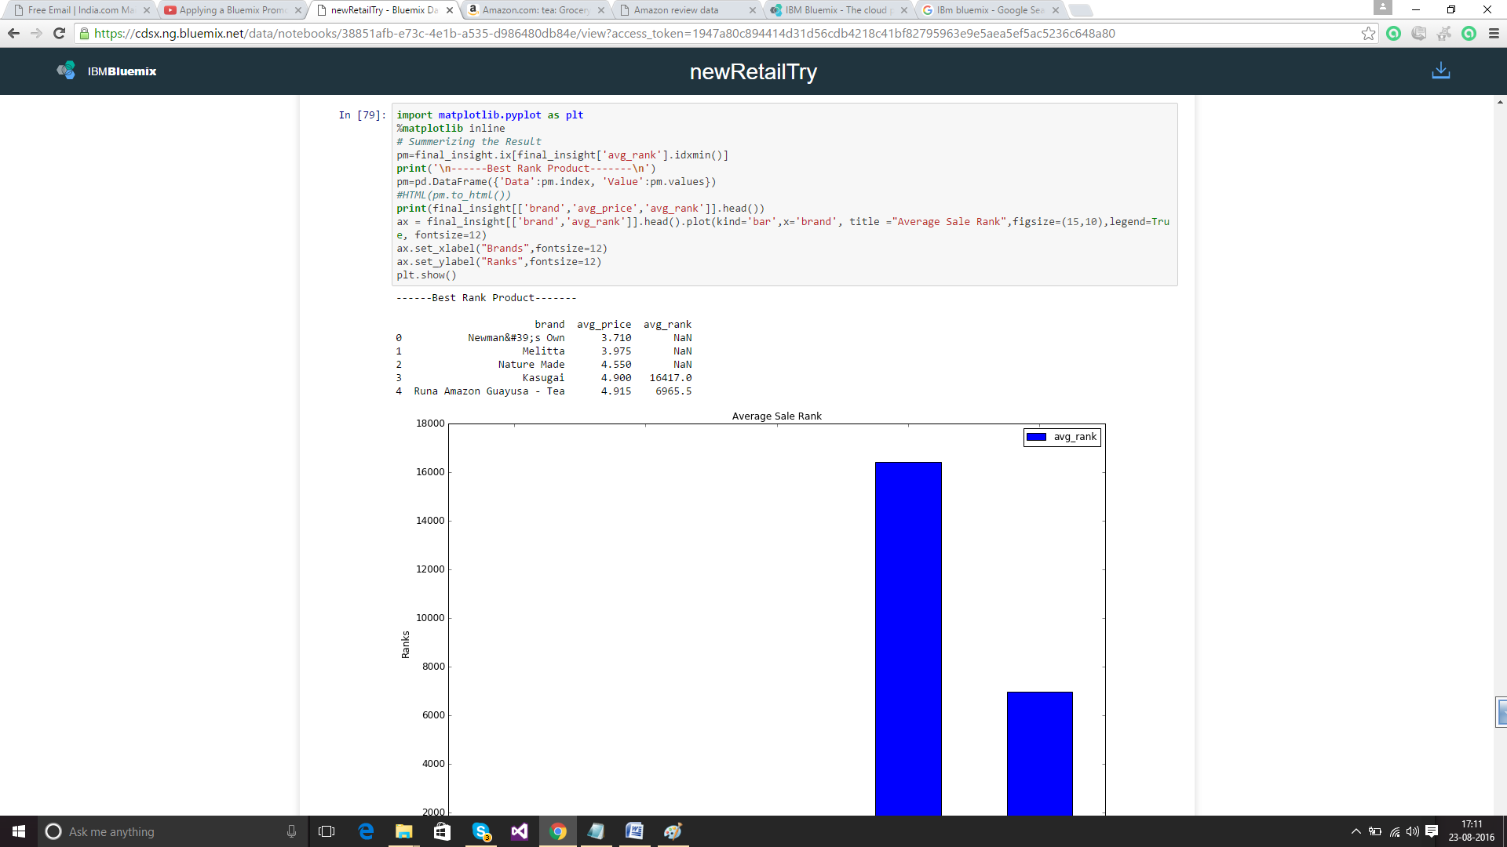The height and width of the screenshot is (847, 1507).
Task: Switch to Applying a Bluemix Promo tab
Action: [232, 10]
